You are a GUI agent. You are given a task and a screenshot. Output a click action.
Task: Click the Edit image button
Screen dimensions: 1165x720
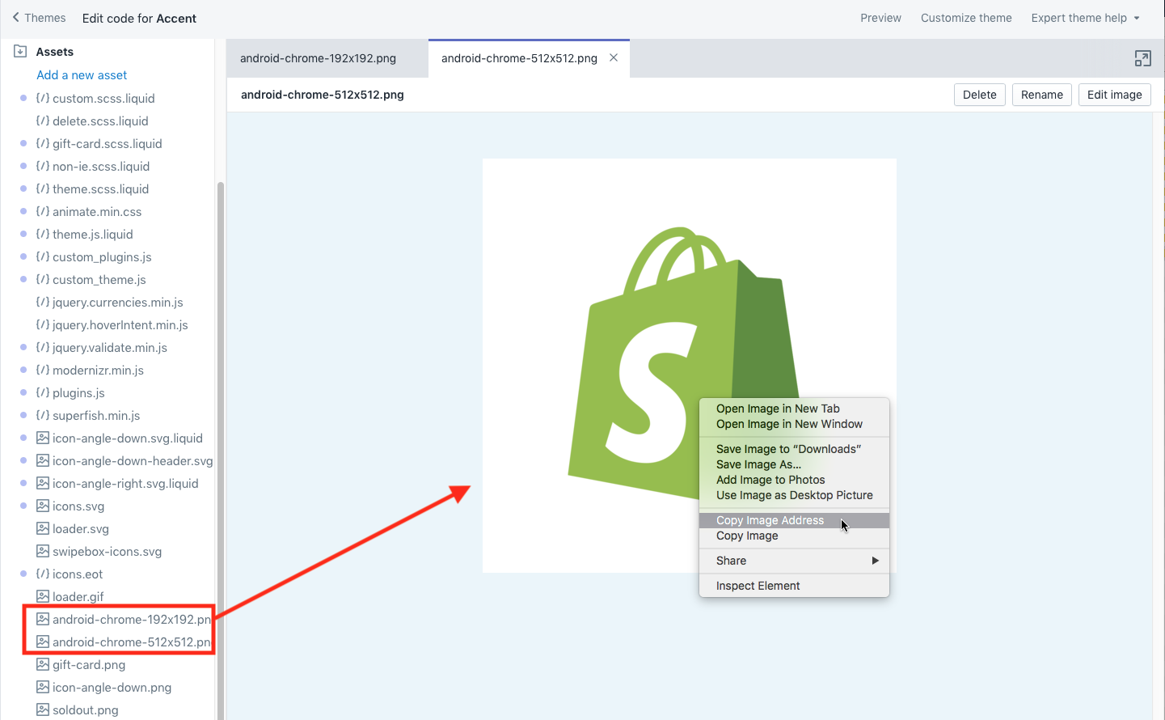[x=1114, y=95]
